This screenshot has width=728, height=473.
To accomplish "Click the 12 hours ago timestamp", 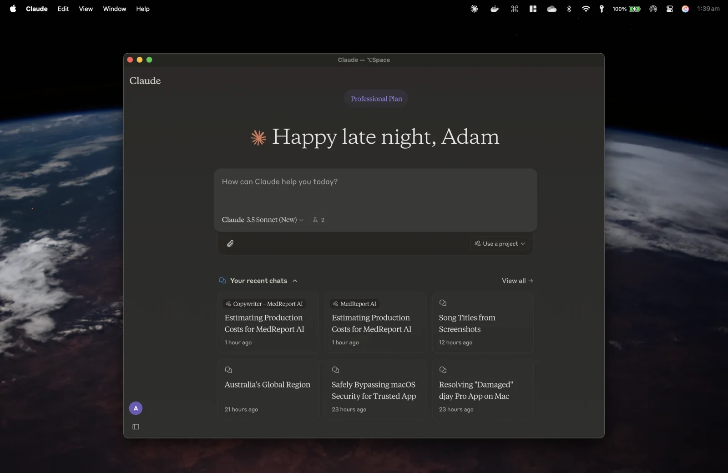I will pyautogui.click(x=455, y=342).
